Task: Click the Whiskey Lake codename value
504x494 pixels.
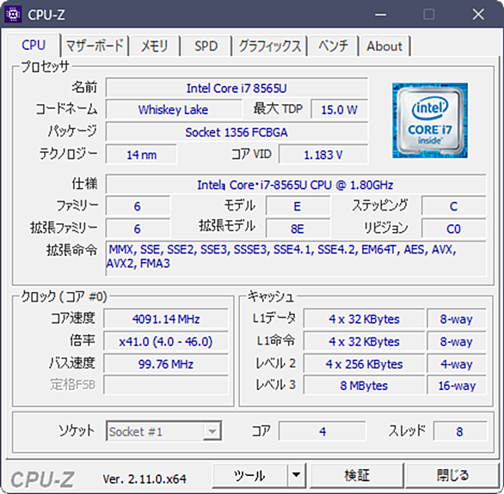Action: coord(174,109)
